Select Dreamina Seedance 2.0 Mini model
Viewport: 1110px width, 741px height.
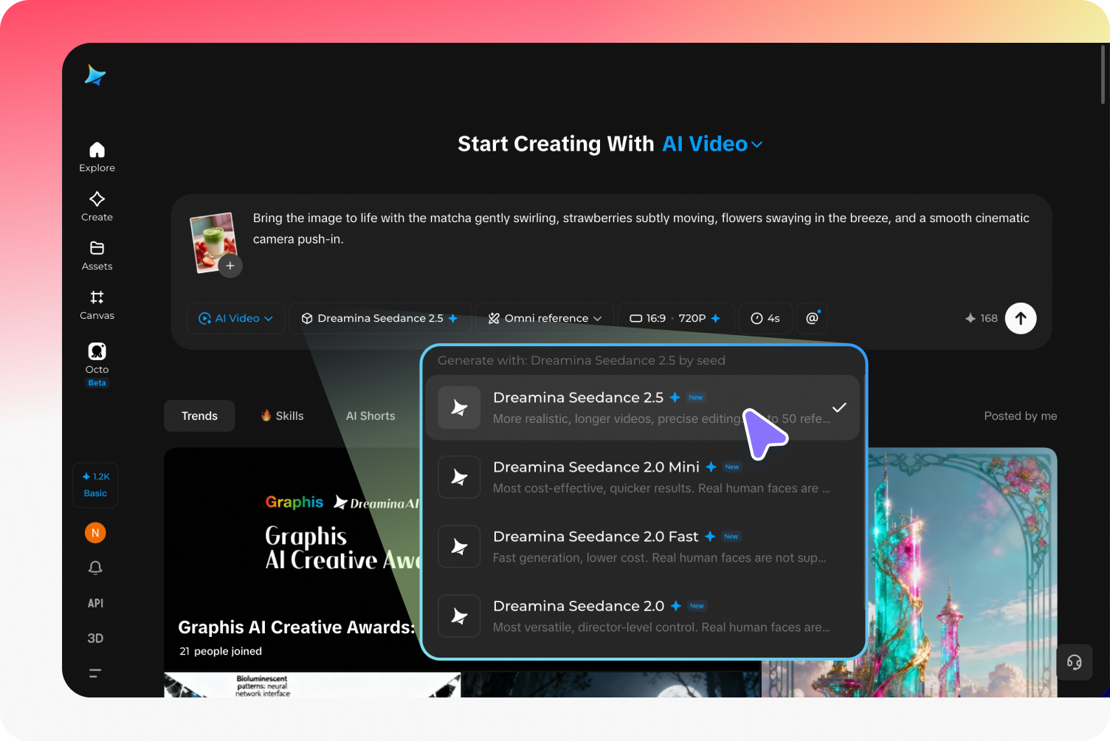[643, 477]
